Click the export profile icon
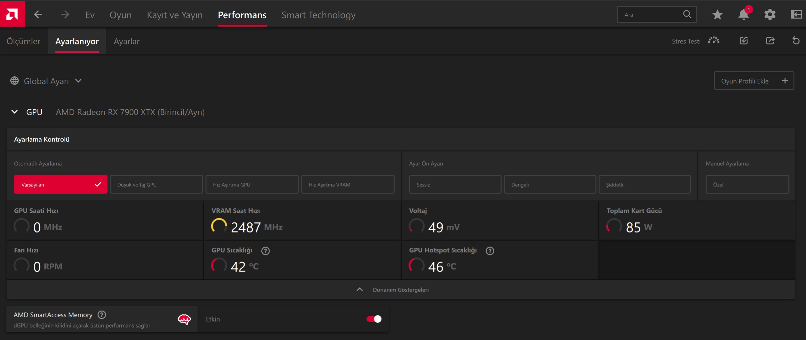 (770, 41)
